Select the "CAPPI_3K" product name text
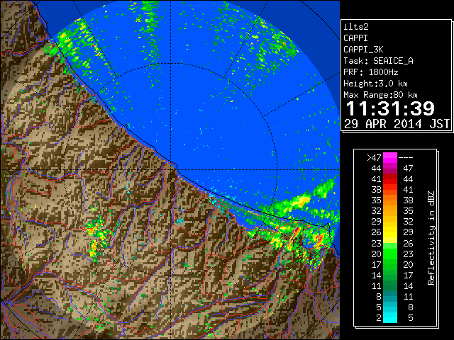Screen dimensions: 454x340 tap(363, 50)
